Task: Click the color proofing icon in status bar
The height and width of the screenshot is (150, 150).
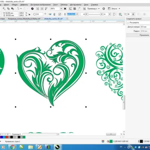Action: click(x=103, y=141)
